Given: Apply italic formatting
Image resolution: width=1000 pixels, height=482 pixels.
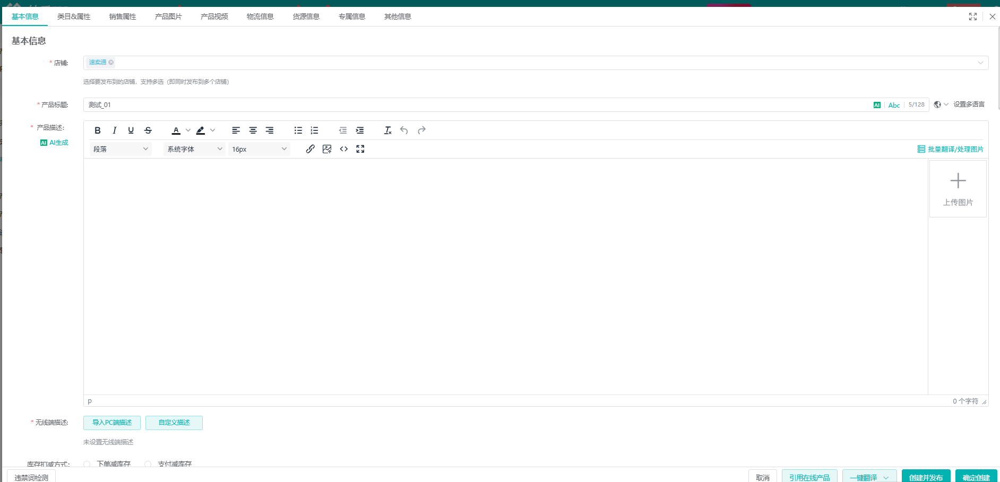Looking at the screenshot, I should pyautogui.click(x=114, y=130).
